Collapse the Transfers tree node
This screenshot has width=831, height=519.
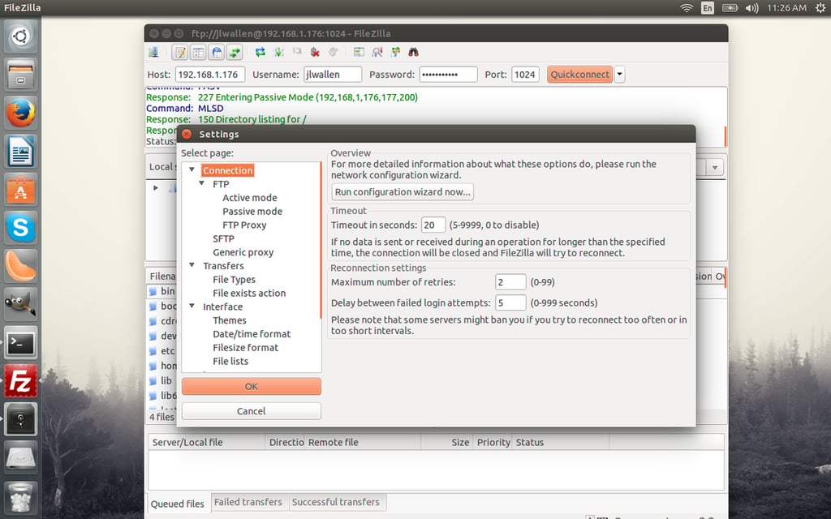(192, 265)
